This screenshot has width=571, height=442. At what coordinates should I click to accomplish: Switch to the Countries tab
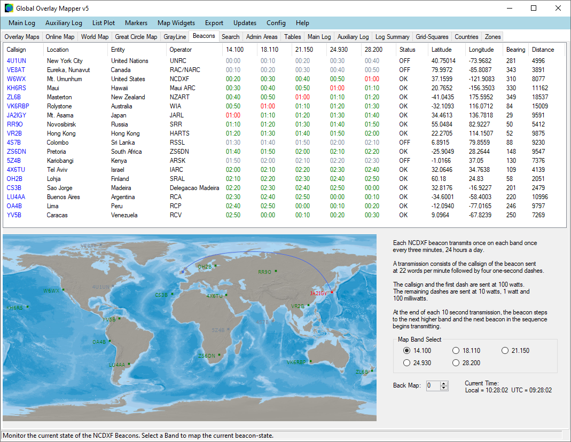[466, 37]
